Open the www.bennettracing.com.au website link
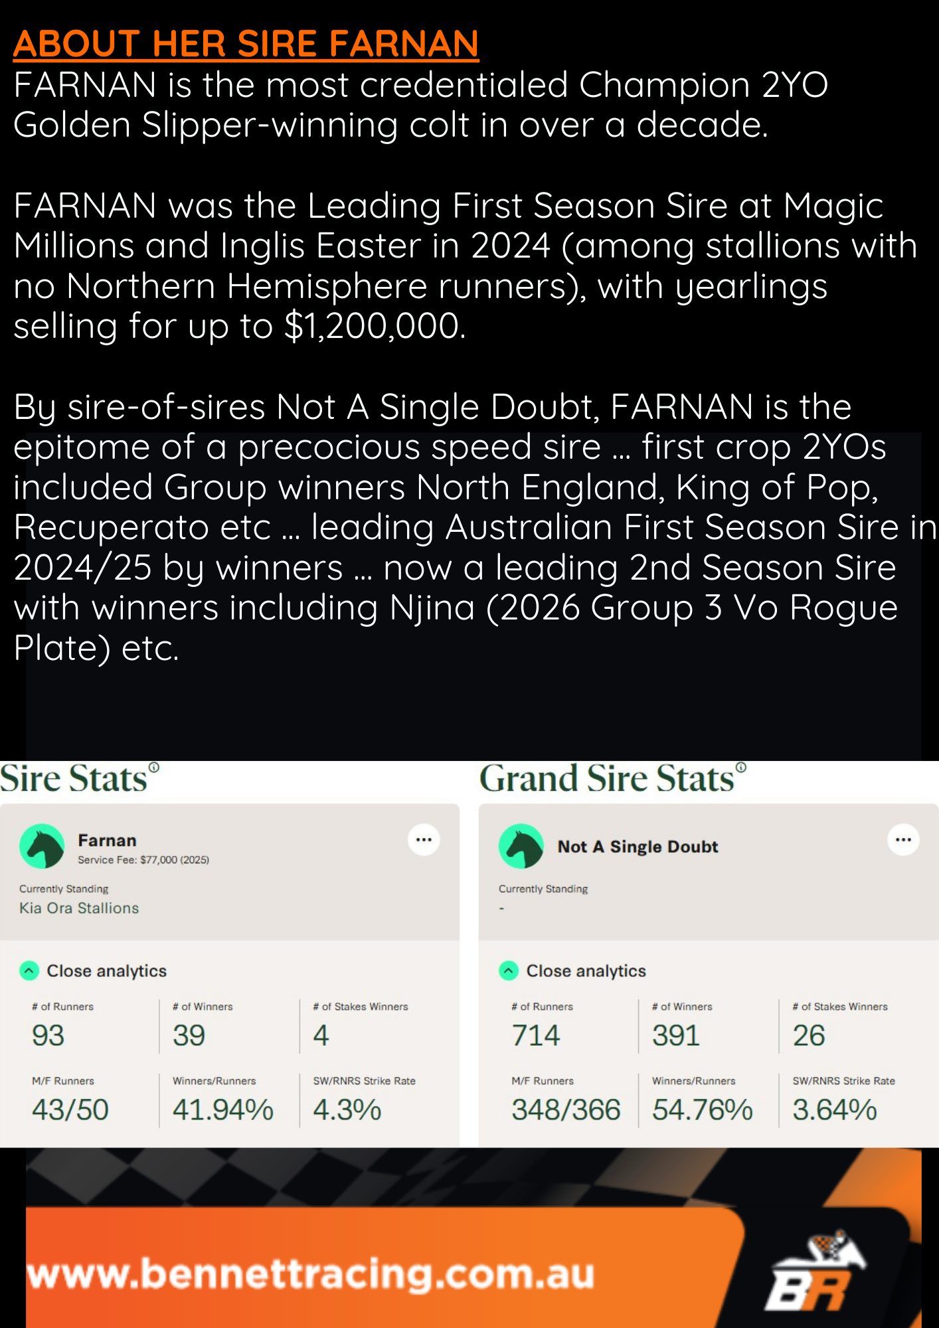This screenshot has height=1328, width=939. (310, 1274)
